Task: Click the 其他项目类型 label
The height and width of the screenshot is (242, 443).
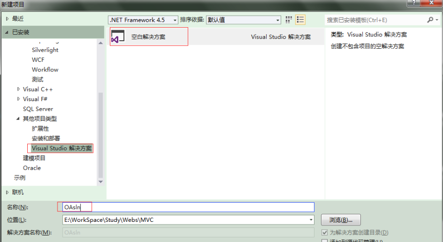Action: [40, 119]
